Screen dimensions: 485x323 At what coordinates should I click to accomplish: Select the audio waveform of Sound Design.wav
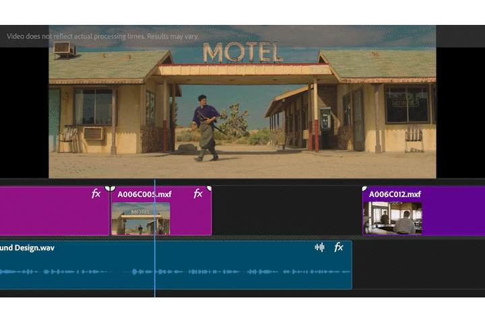point(175,272)
